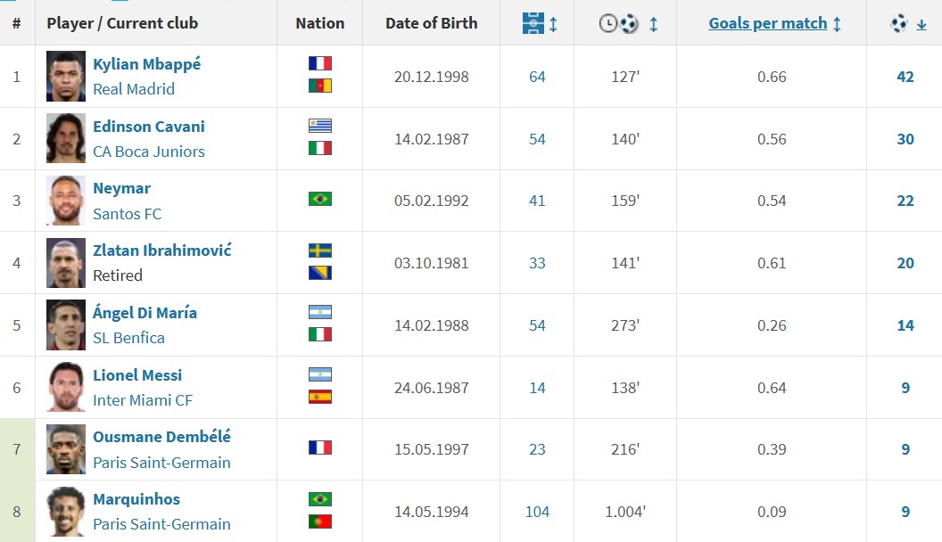Open SL Benfica club page
Viewport: 942px width, 542px height.
(128, 338)
